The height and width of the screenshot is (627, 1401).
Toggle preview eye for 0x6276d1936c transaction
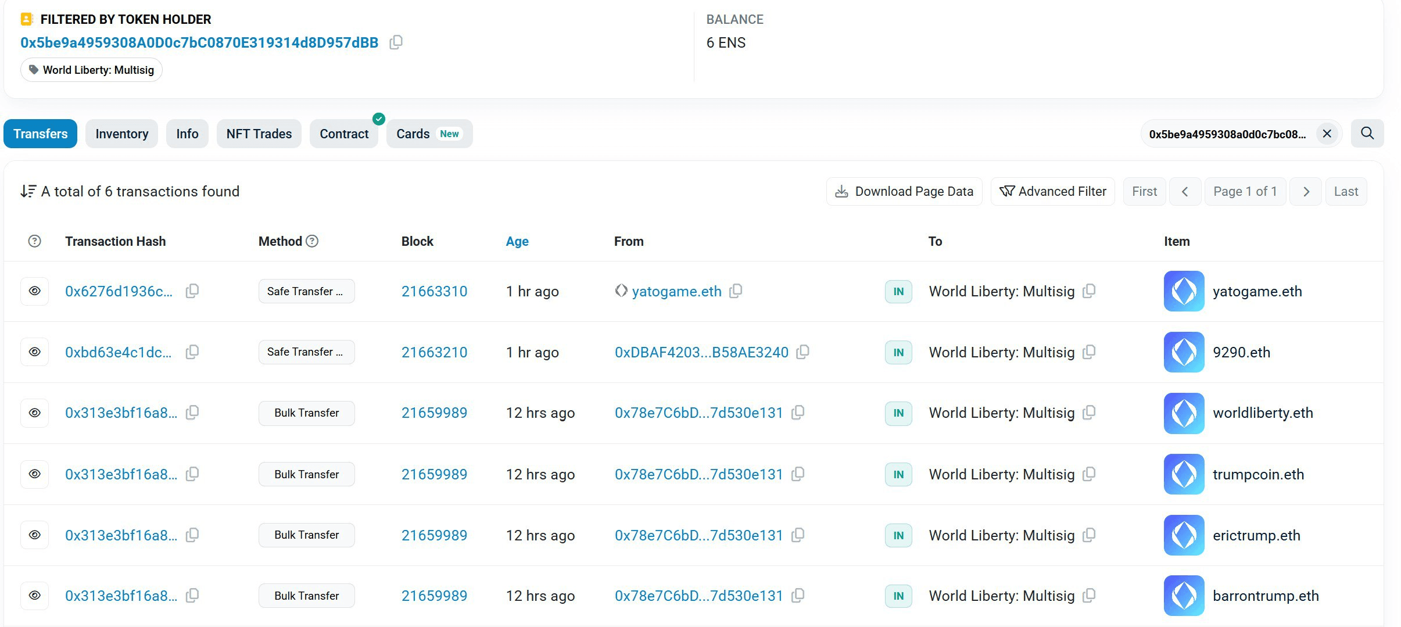point(34,291)
